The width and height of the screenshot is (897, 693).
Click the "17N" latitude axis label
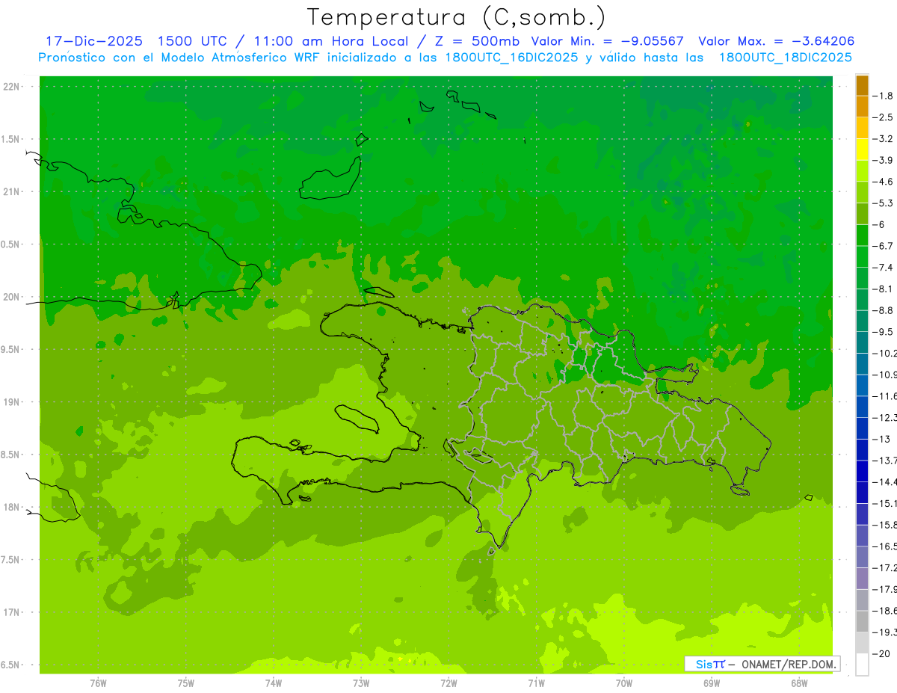[12, 612]
